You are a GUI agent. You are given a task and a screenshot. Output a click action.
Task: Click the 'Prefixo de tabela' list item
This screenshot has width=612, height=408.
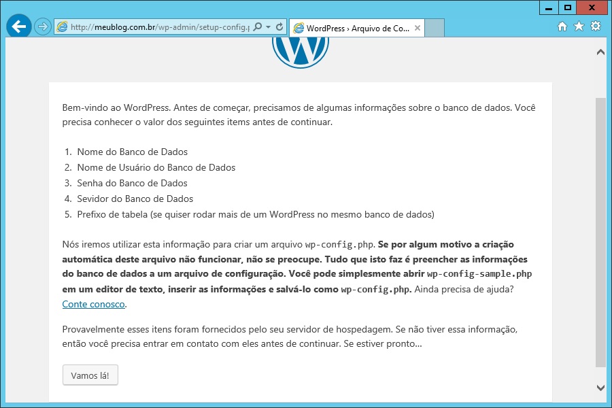tap(256, 214)
